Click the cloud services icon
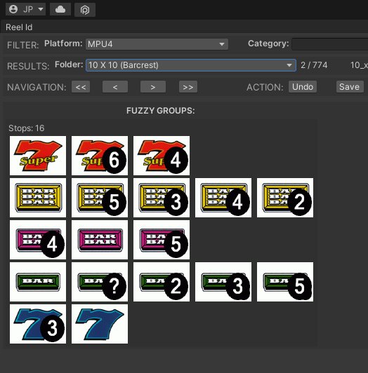 tap(60, 10)
